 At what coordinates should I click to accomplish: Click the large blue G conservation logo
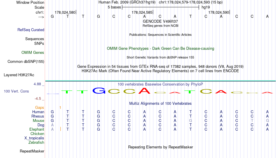tap(99, 90)
